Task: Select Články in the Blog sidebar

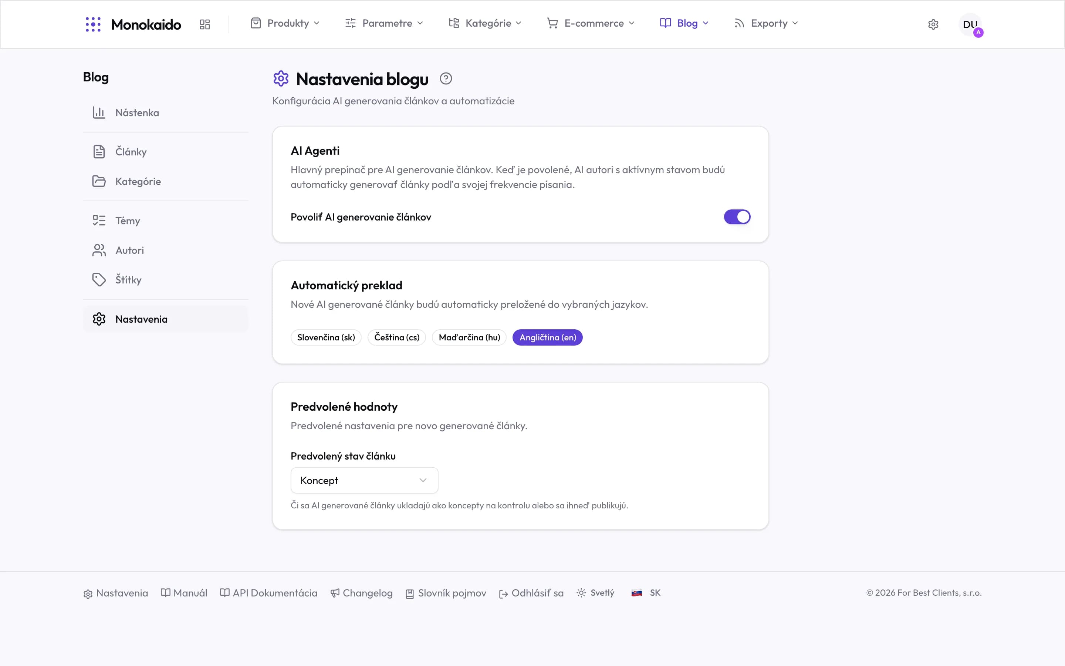Action: pos(165,152)
